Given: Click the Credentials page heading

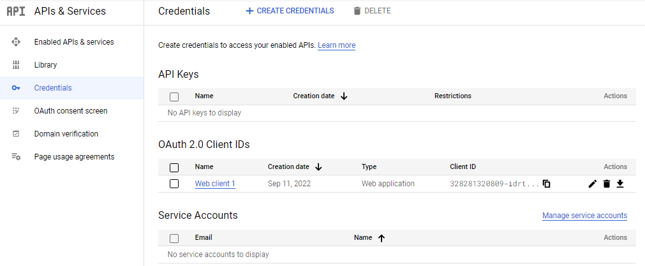Looking at the screenshot, I should click(184, 11).
